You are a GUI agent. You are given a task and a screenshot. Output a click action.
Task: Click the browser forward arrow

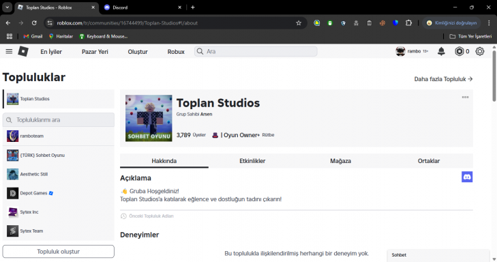coord(21,23)
